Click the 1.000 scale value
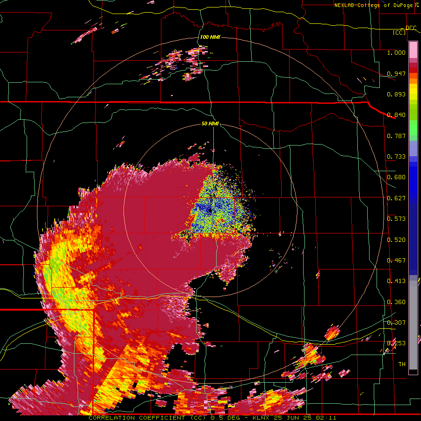 [396, 52]
